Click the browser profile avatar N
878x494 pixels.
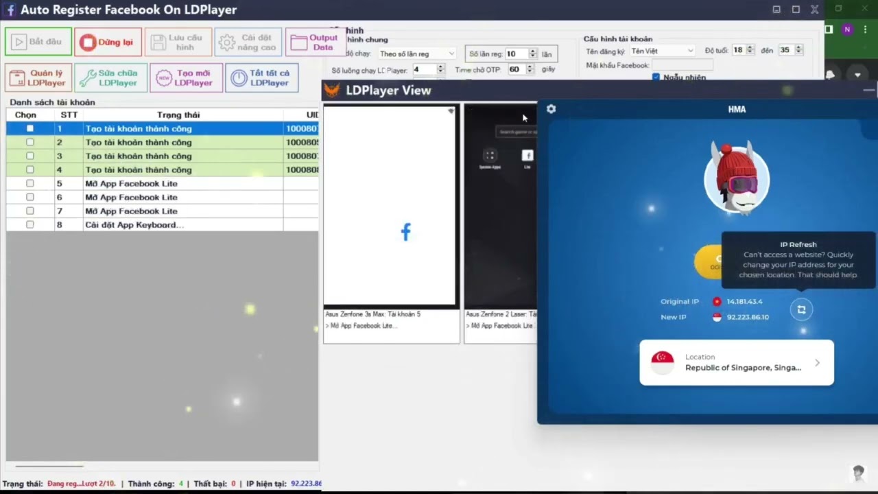(847, 30)
